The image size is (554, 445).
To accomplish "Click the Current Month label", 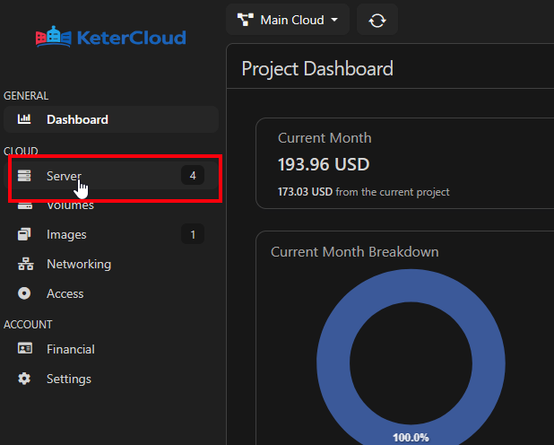I will [325, 138].
